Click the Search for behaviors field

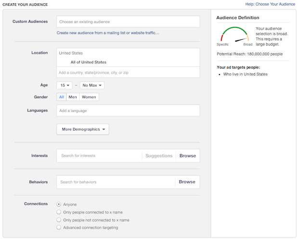[115, 182]
